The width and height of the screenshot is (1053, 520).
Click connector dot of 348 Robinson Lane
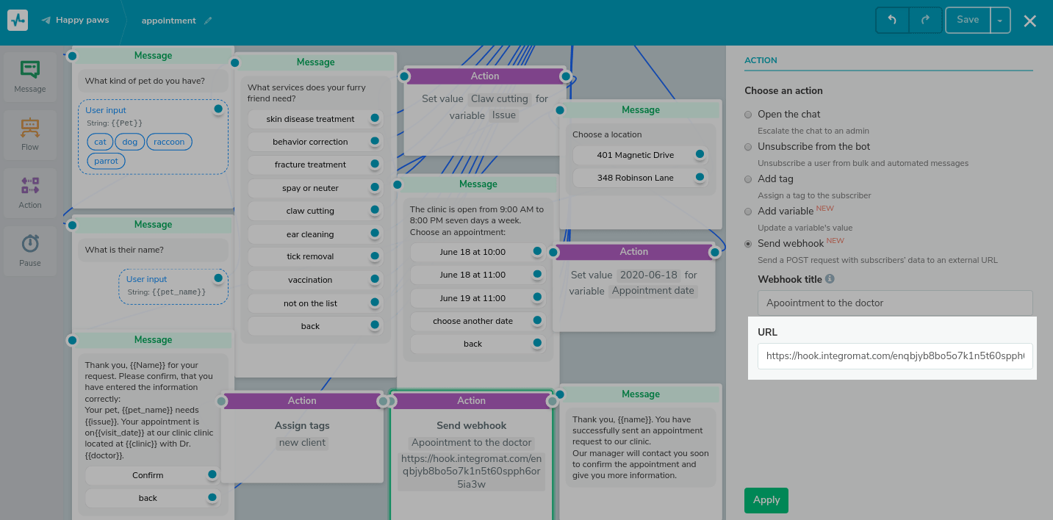pos(700,177)
